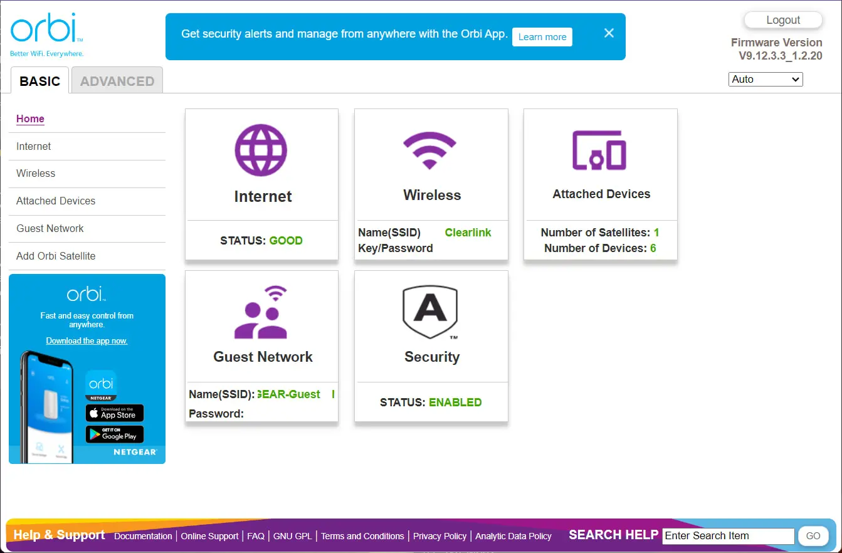The height and width of the screenshot is (553, 842).
Task: Click the Help & Support heading
Action: pyautogui.click(x=60, y=535)
